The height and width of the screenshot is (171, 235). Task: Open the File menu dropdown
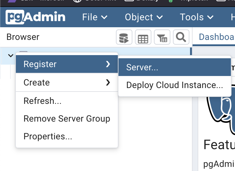pos(95,17)
